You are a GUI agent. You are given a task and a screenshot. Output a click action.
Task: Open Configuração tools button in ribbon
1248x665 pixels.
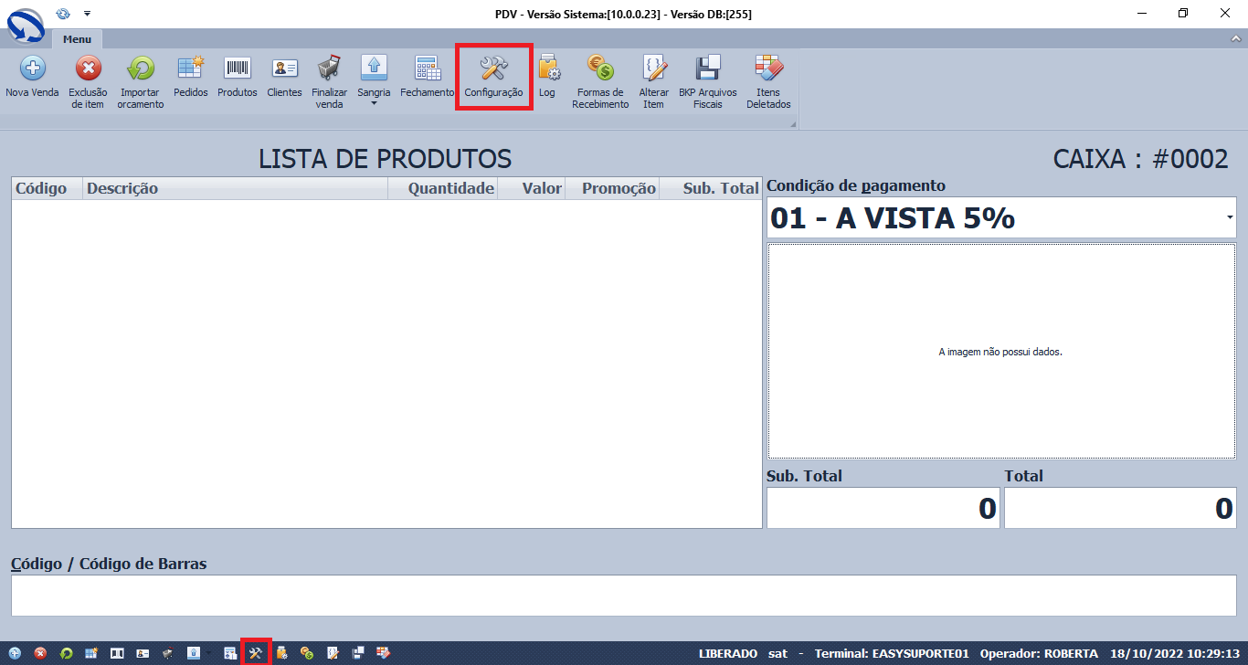(x=493, y=76)
